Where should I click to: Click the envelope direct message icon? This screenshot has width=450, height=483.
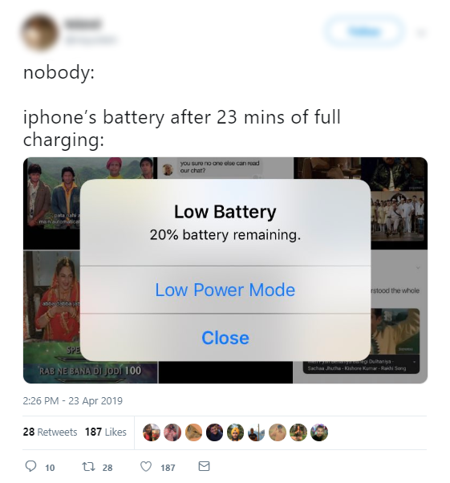coord(204,466)
